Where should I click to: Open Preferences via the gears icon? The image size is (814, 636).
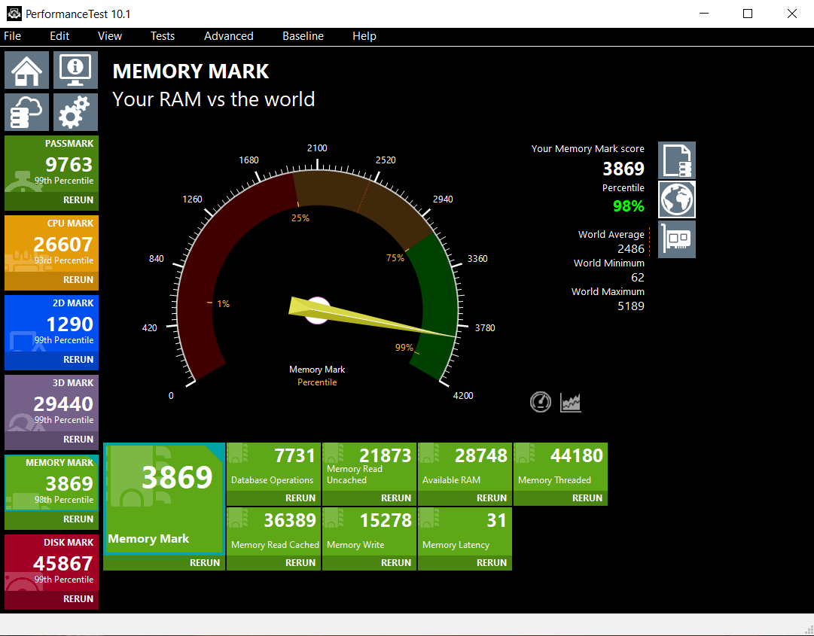pos(75,111)
